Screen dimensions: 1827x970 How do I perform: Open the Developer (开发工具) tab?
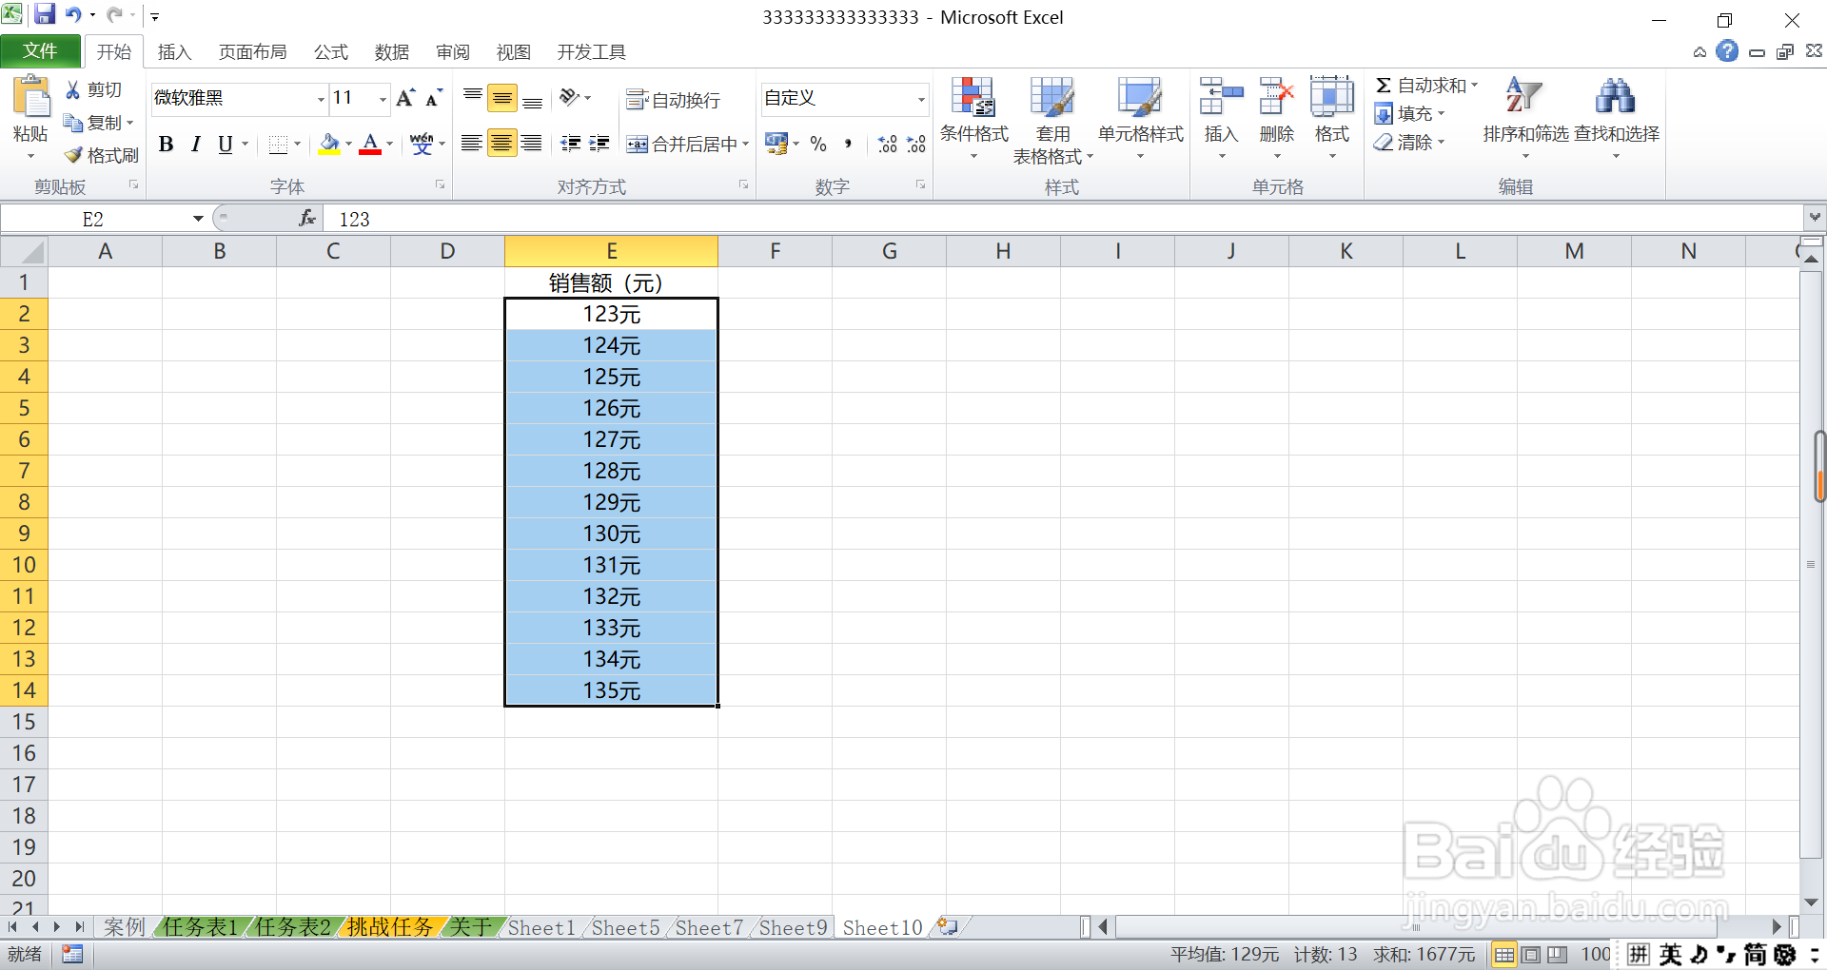pyautogui.click(x=592, y=52)
